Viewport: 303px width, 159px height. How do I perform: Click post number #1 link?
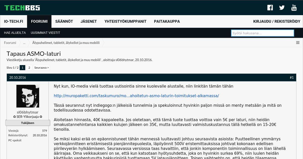tap(292, 77)
